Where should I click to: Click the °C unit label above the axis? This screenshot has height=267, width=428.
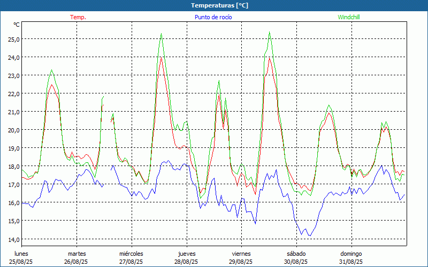[17, 25]
